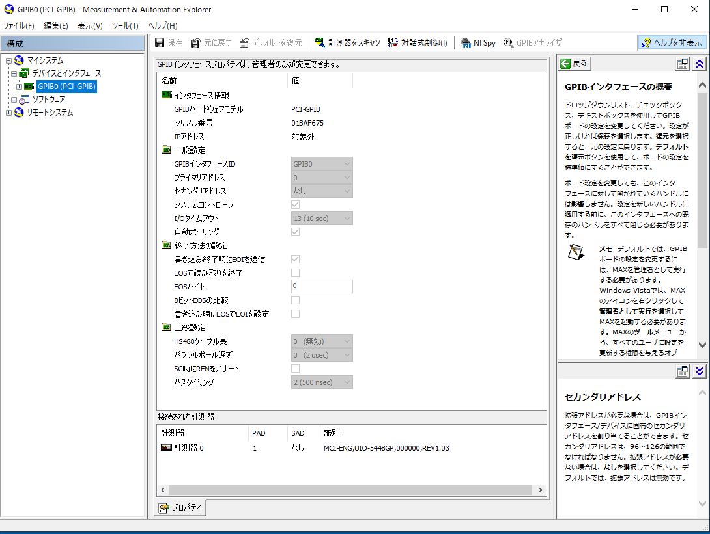Open the 編集(E) menu

pyautogui.click(x=56, y=26)
